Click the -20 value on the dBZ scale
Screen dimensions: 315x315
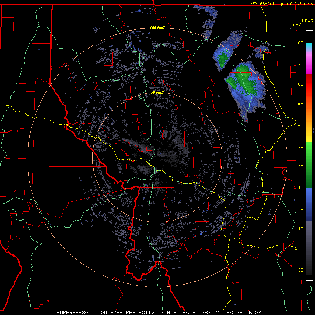[299, 249]
